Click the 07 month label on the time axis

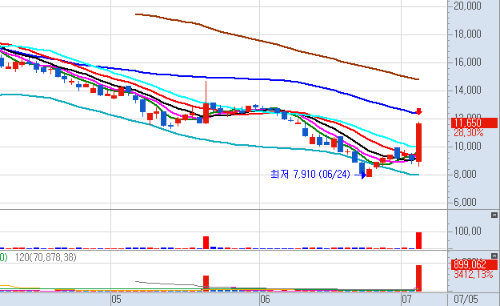[x=406, y=300]
